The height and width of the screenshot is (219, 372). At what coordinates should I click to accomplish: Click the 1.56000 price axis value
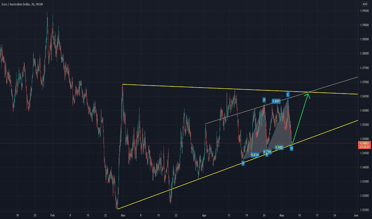[x=364, y=111]
